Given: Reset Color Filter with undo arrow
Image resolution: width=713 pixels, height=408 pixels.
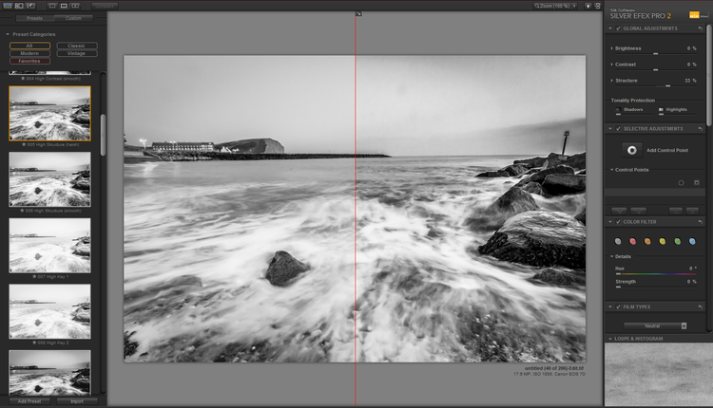Looking at the screenshot, I should point(701,222).
